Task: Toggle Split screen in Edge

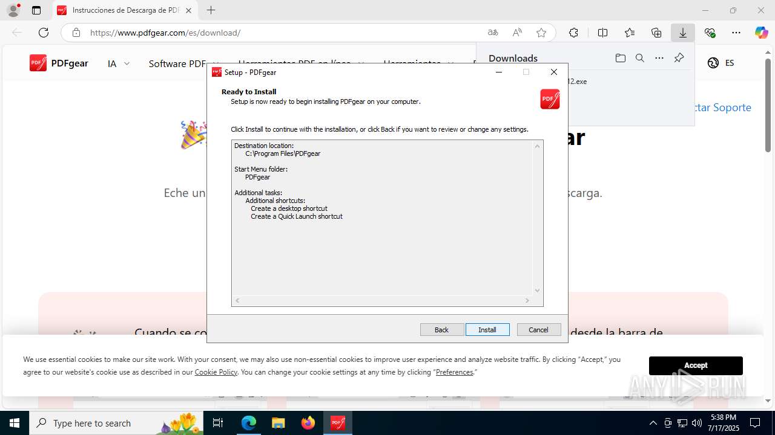Action: (x=602, y=33)
